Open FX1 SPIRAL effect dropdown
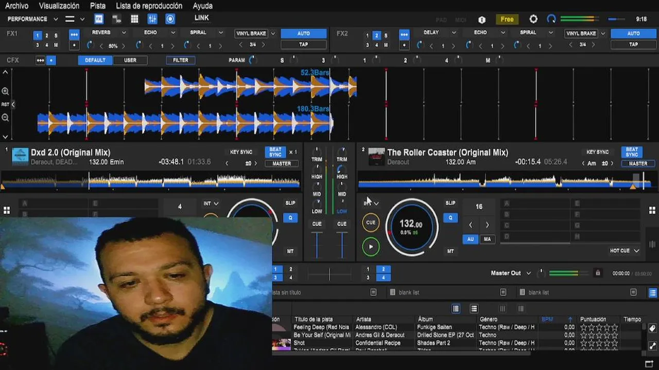Viewport: 659px width, 370px height. coord(221,32)
